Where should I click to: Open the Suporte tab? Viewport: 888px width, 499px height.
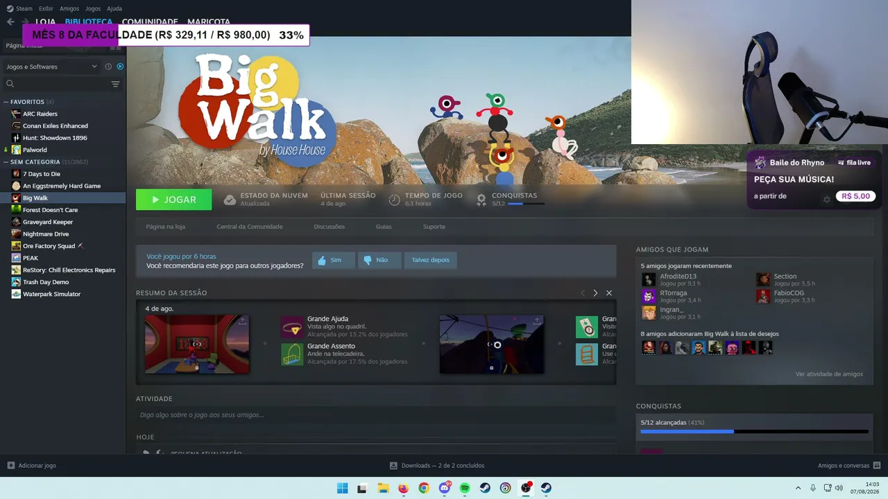coord(434,227)
